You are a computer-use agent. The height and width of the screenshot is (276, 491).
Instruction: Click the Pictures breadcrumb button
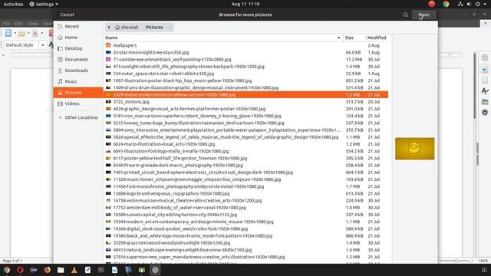pos(154,28)
